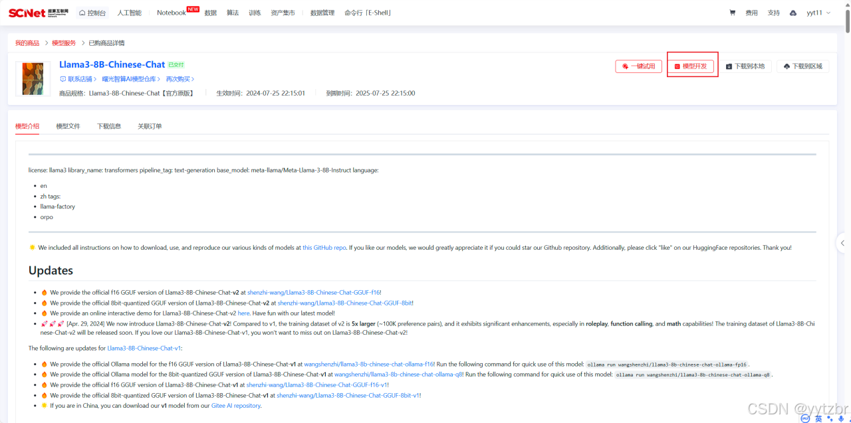
Task: Click the model cover thumbnail
Action: (x=33, y=78)
